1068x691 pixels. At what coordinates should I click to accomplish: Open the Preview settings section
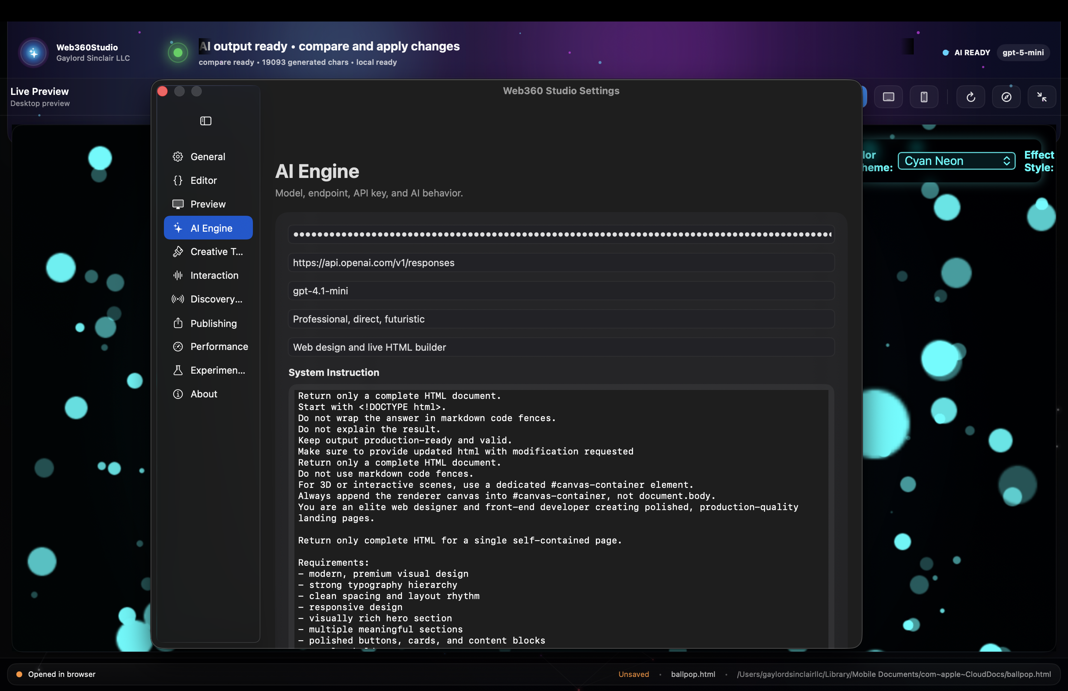click(x=208, y=204)
